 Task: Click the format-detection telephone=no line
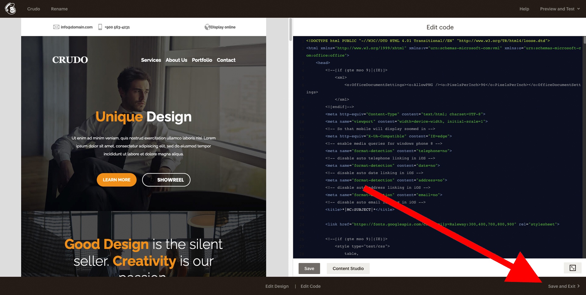(x=388, y=151)
